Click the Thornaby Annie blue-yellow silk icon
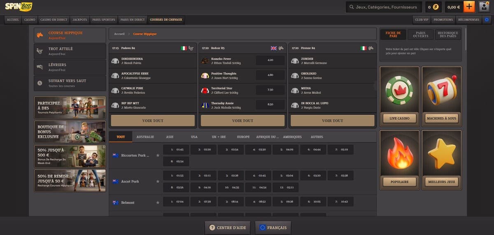 (205, 105)
